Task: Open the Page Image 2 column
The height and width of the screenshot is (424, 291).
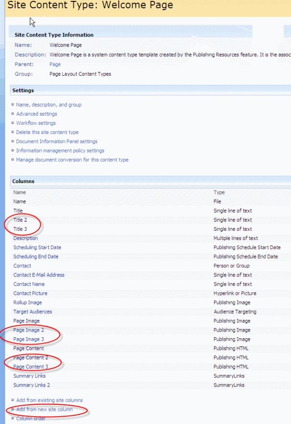Action: click(x=28, y=330)
